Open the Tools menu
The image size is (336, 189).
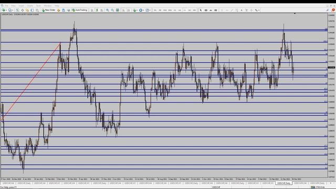pos(38,6)
